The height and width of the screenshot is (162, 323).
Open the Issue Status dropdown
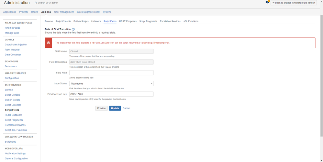point(111,83)
